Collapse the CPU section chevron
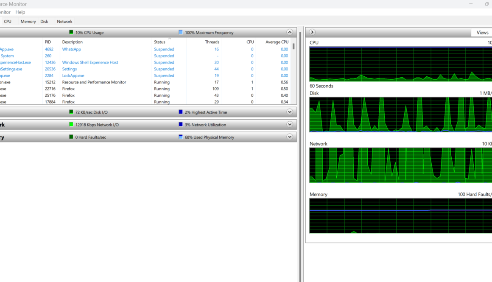 coord(290,32)
